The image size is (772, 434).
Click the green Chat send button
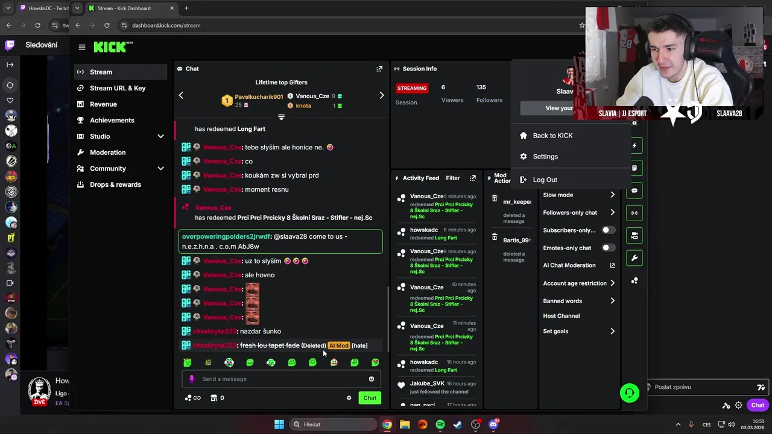pos(370,398)
